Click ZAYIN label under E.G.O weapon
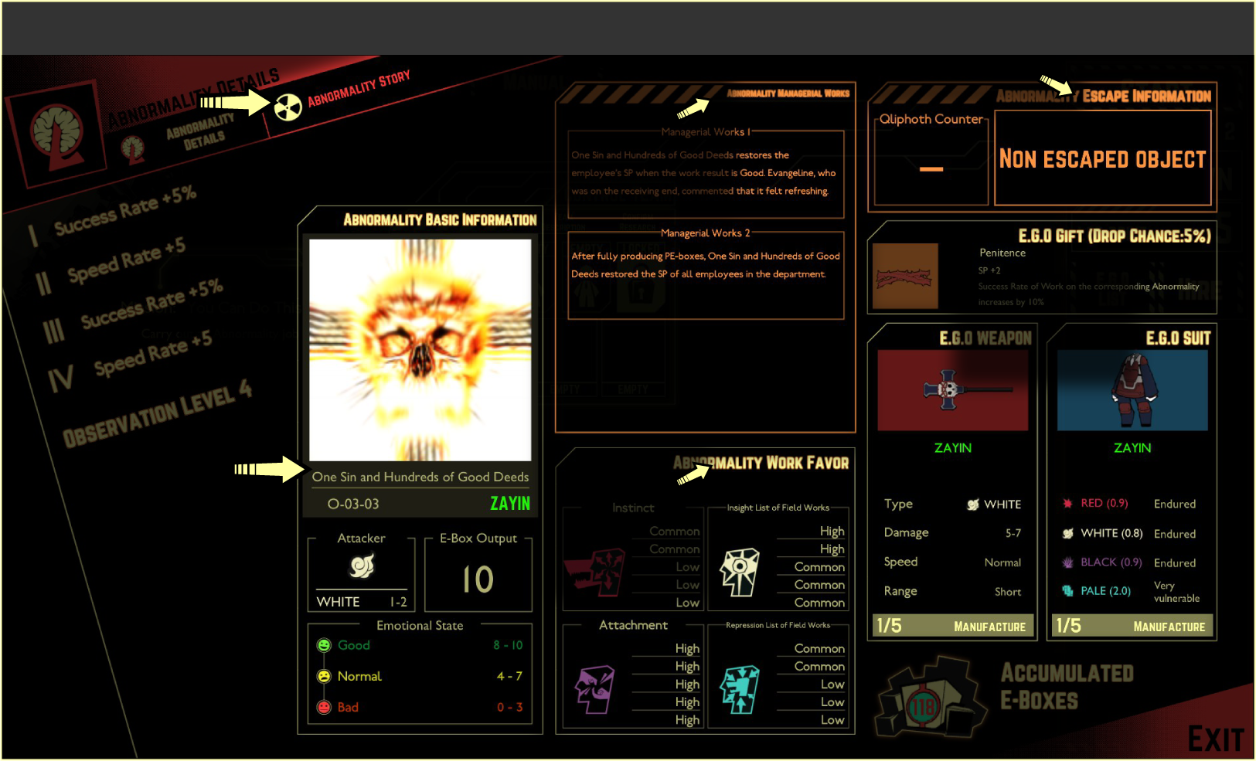This screenshot has width=1256, height=761. (953, 448)
